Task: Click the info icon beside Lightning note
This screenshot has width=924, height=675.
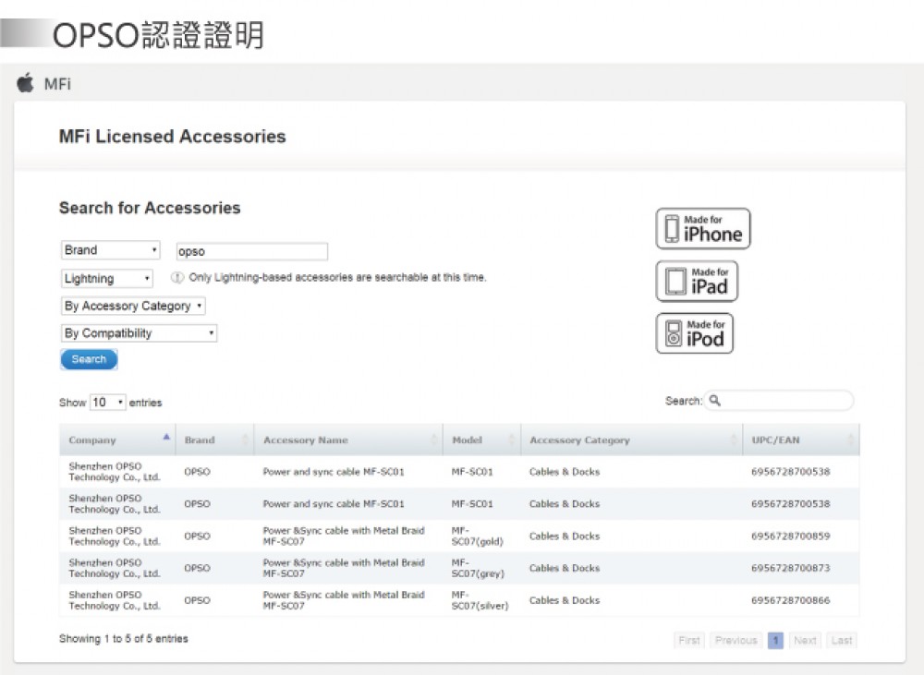Action: coord(176,277)
